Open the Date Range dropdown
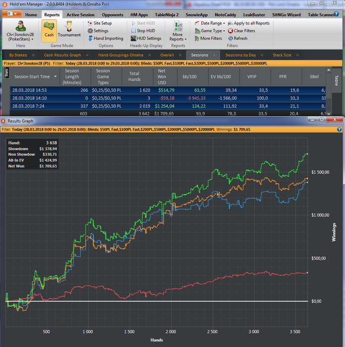Image resolution: width=345 pixels, height=347 pixels. (210, 23)
